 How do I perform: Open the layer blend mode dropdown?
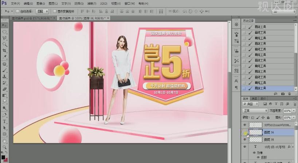(255, 111)
